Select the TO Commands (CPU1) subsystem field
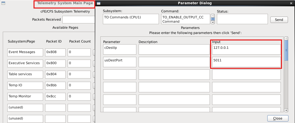295x123 pixels. tap(131, 19)
